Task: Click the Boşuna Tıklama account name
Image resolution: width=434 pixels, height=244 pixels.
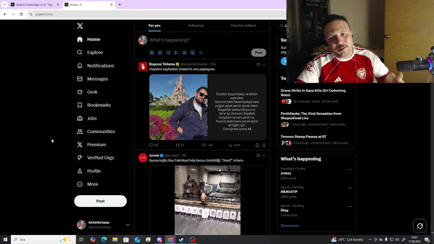Action: pos(162,64)
